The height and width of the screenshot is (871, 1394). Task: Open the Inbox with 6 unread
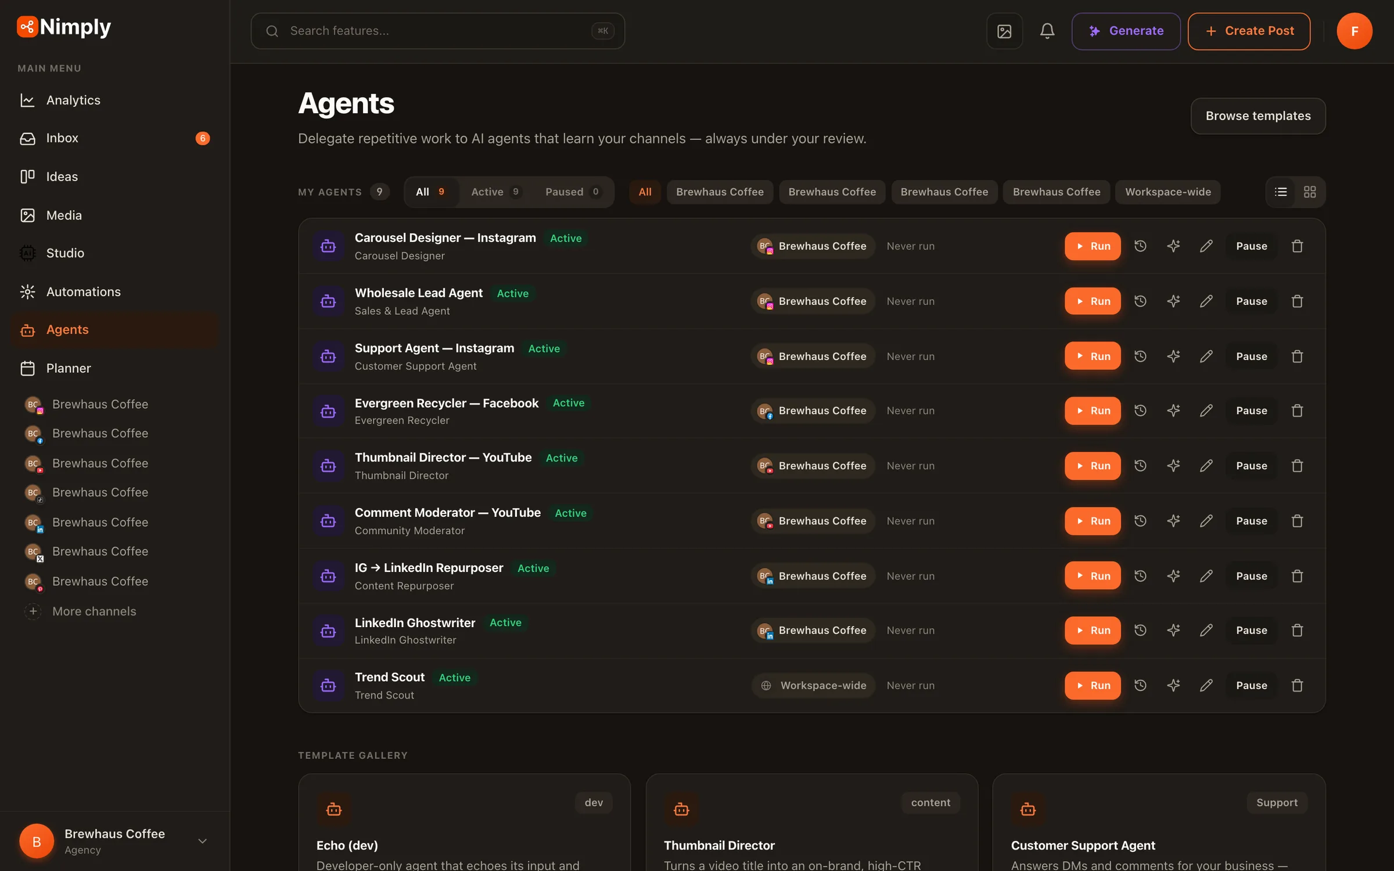point(114,138)
